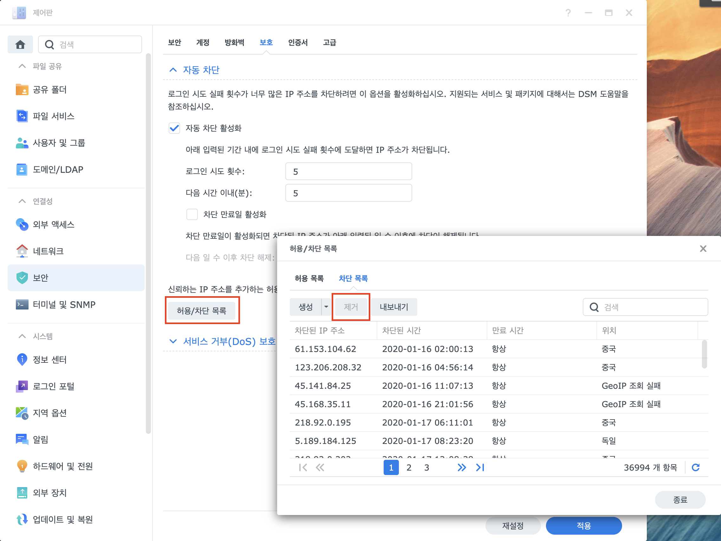The image size is (721, 541).
Task: Click the 적용 button to apply changes
Action: (x=584, y=525)
